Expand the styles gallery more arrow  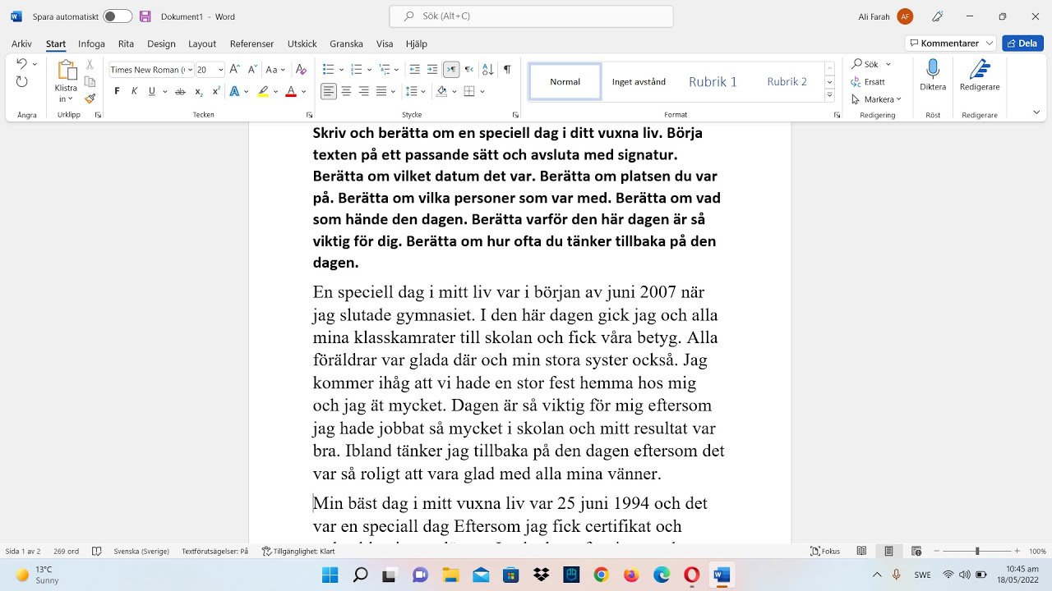point(830,96)
